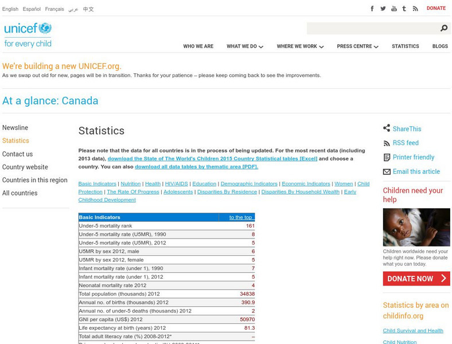Click the ShareThis share icon
The height and width of the screenshot is (344, 452).
click(387, 128)
